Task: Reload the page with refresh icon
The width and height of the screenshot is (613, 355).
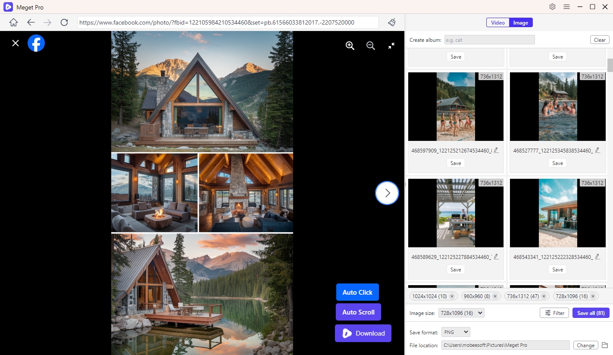Action: (64, 22)
